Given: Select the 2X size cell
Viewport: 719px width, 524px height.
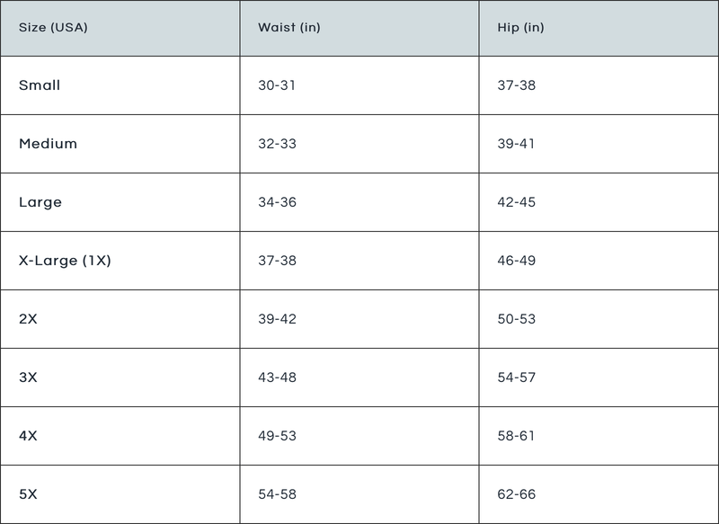Looking at the screenshot, I should (x=28, y=319).
